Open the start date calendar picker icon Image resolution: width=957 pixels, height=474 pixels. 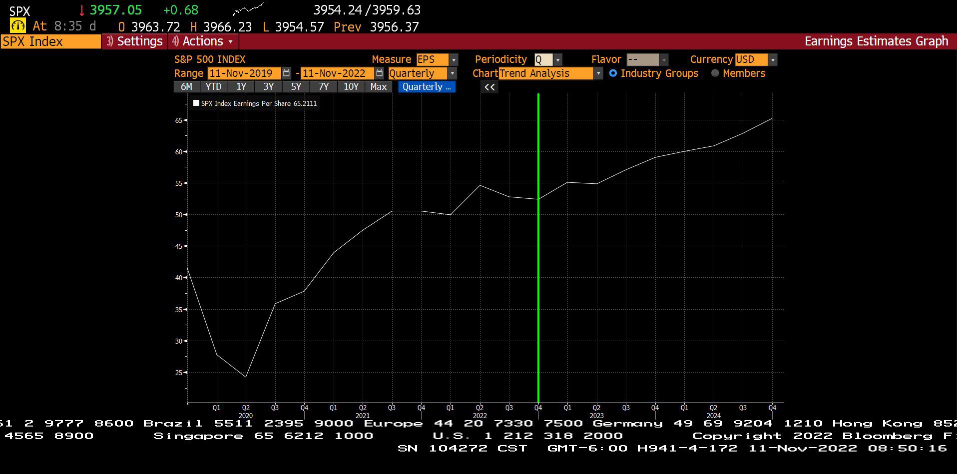(286, 73)
